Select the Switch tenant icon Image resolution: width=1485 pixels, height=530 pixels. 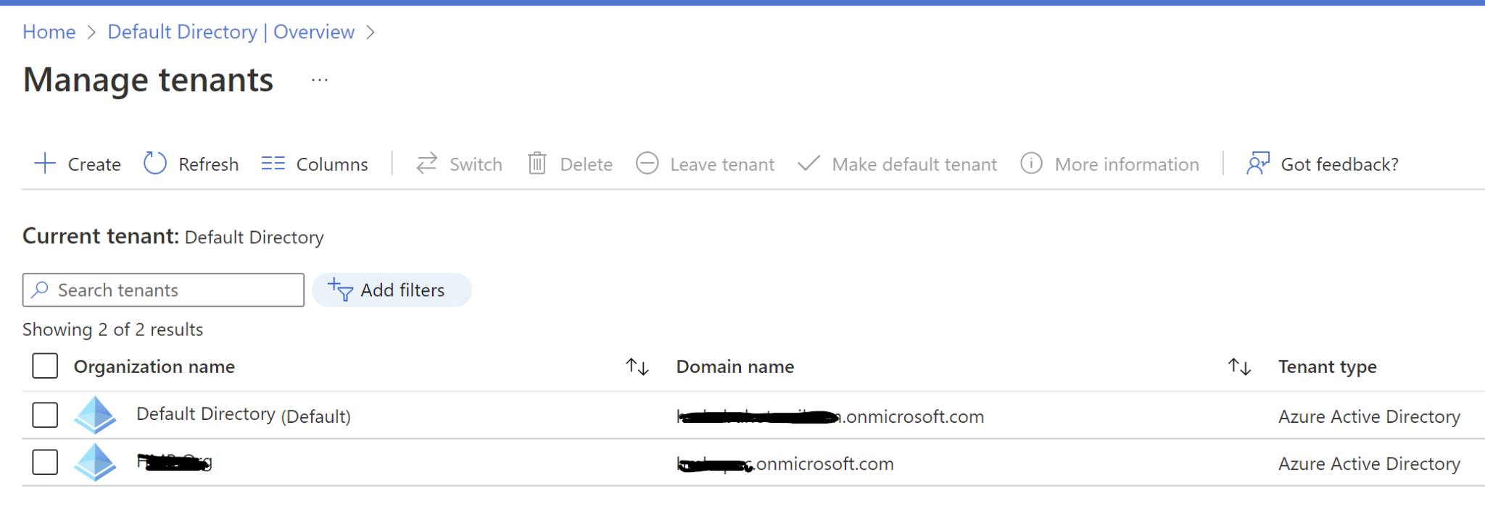[x=427, y=164]
